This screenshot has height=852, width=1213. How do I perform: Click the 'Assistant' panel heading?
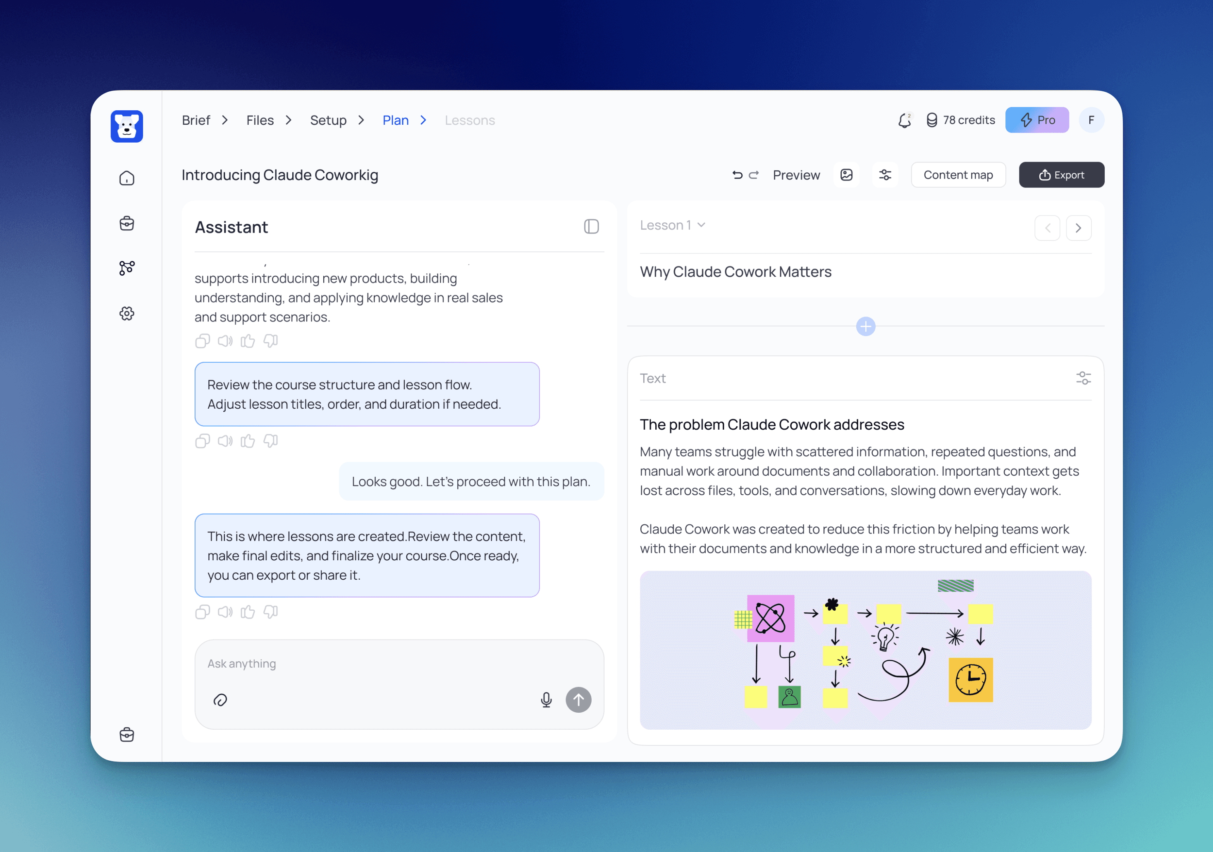coord(232,227)
